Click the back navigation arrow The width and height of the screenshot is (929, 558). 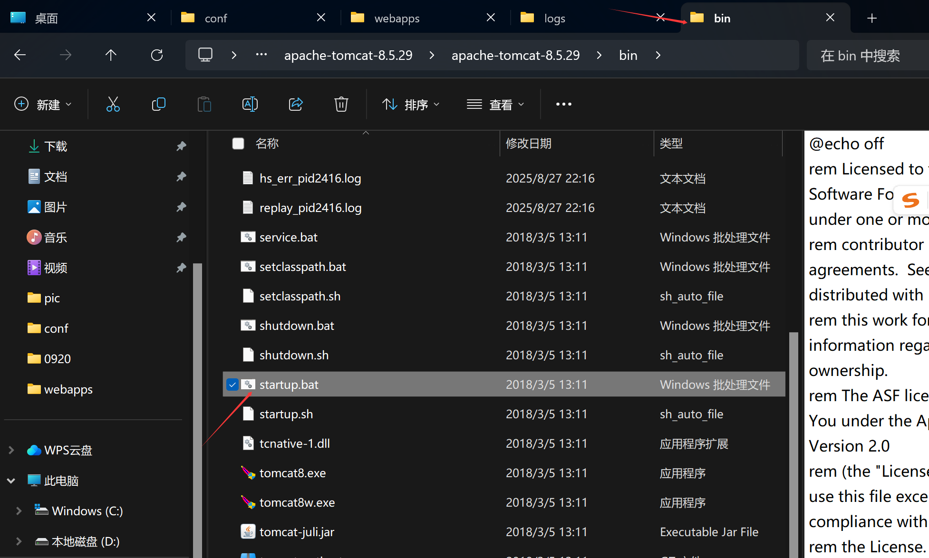[20, 55]
